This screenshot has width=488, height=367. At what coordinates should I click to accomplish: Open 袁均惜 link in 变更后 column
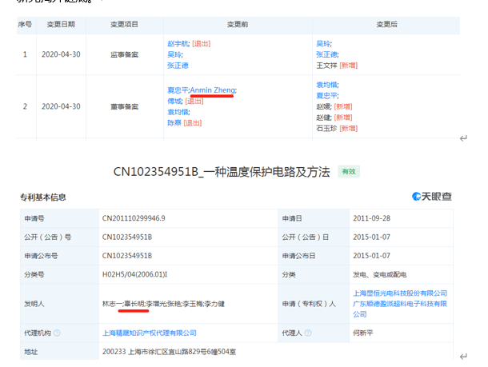326,85
